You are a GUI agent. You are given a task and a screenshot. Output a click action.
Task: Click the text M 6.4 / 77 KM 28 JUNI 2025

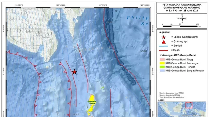[182, 11]
